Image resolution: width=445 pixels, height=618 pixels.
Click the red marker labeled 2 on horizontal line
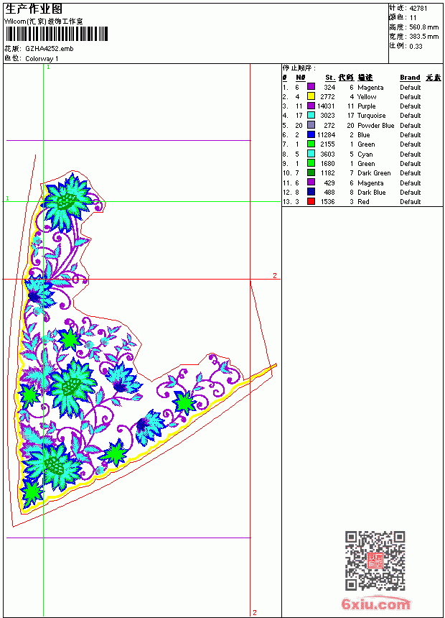[x=274, y=275]
